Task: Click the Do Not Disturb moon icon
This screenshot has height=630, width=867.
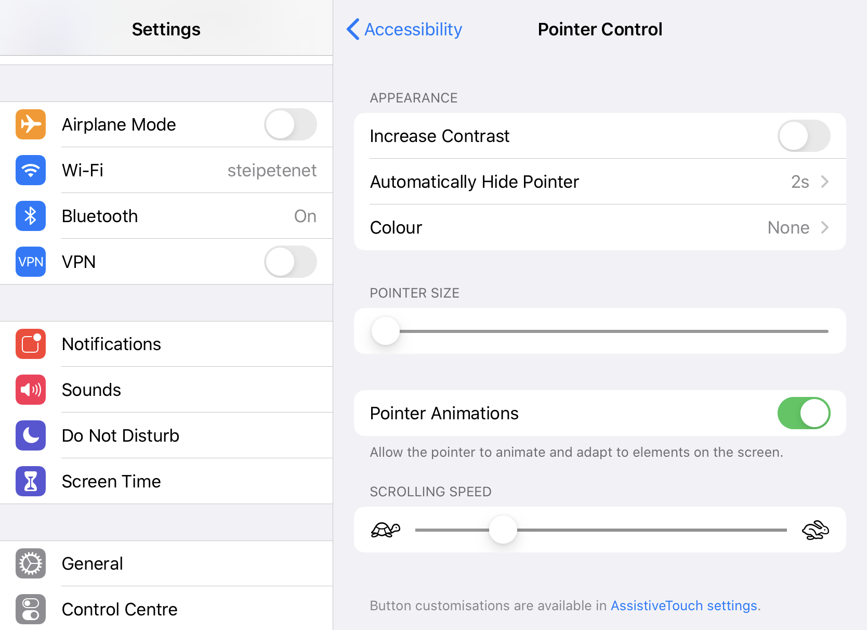Action: [30, 435]
